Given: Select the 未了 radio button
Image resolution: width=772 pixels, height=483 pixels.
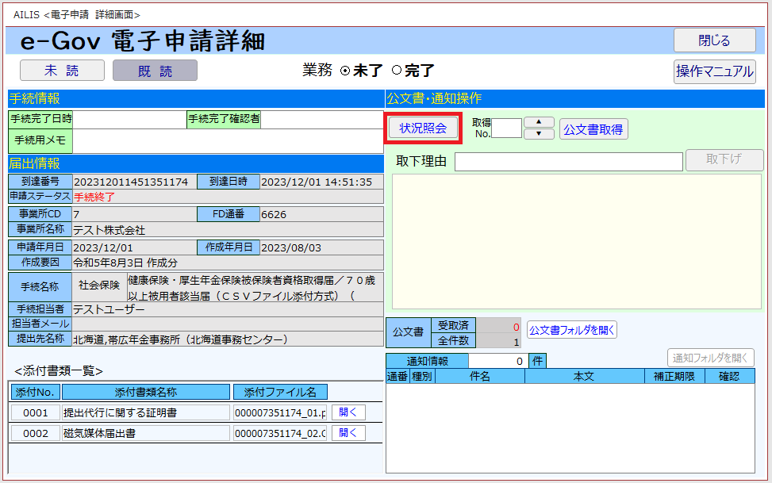Looking at the screenshot, I should 345,71.
